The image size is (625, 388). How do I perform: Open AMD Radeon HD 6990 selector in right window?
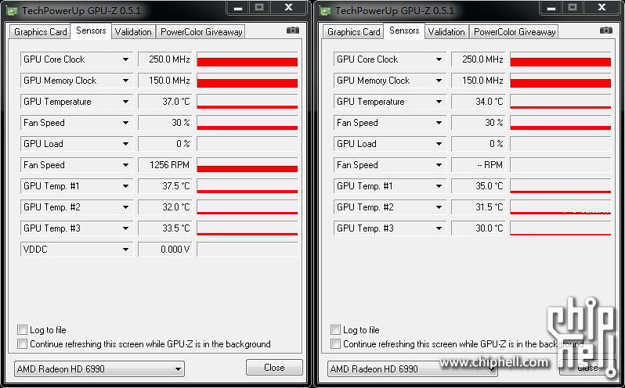412,369
